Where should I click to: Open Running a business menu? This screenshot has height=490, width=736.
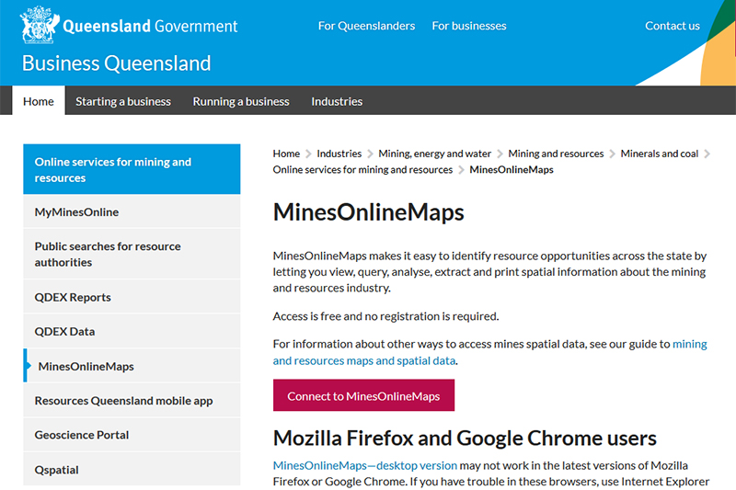(240, 101)
